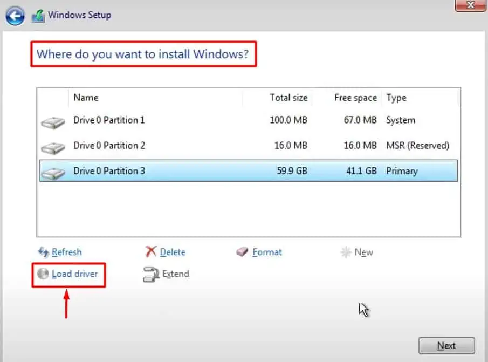Screen dimensions: 488x362
Task: Proceed with the Next button
Action: (x=446, y=345)
